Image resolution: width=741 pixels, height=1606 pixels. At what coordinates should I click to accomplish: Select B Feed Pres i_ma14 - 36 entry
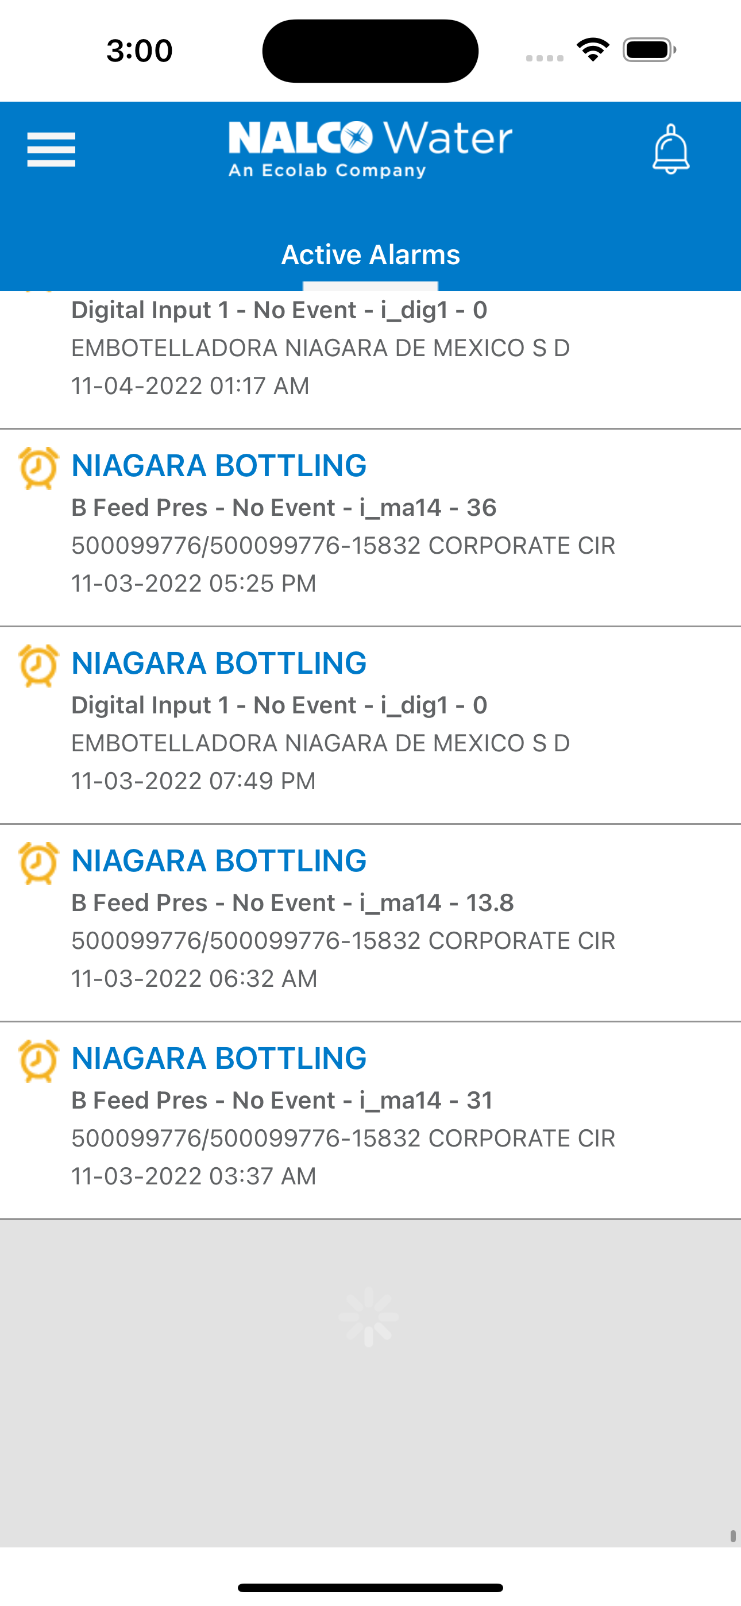tap(284, 508)
